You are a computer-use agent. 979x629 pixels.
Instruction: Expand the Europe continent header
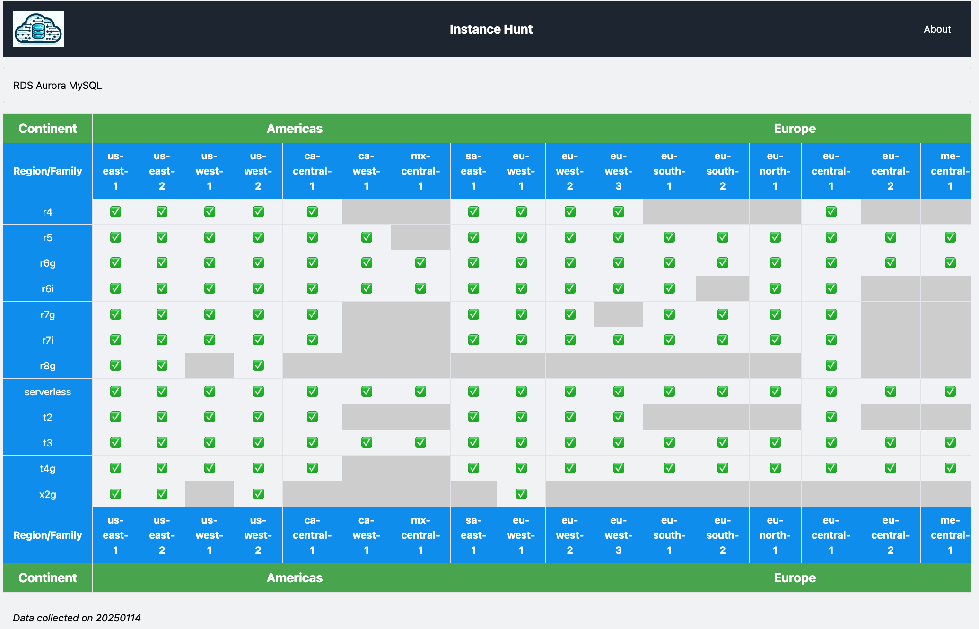[x=794, y=128]
